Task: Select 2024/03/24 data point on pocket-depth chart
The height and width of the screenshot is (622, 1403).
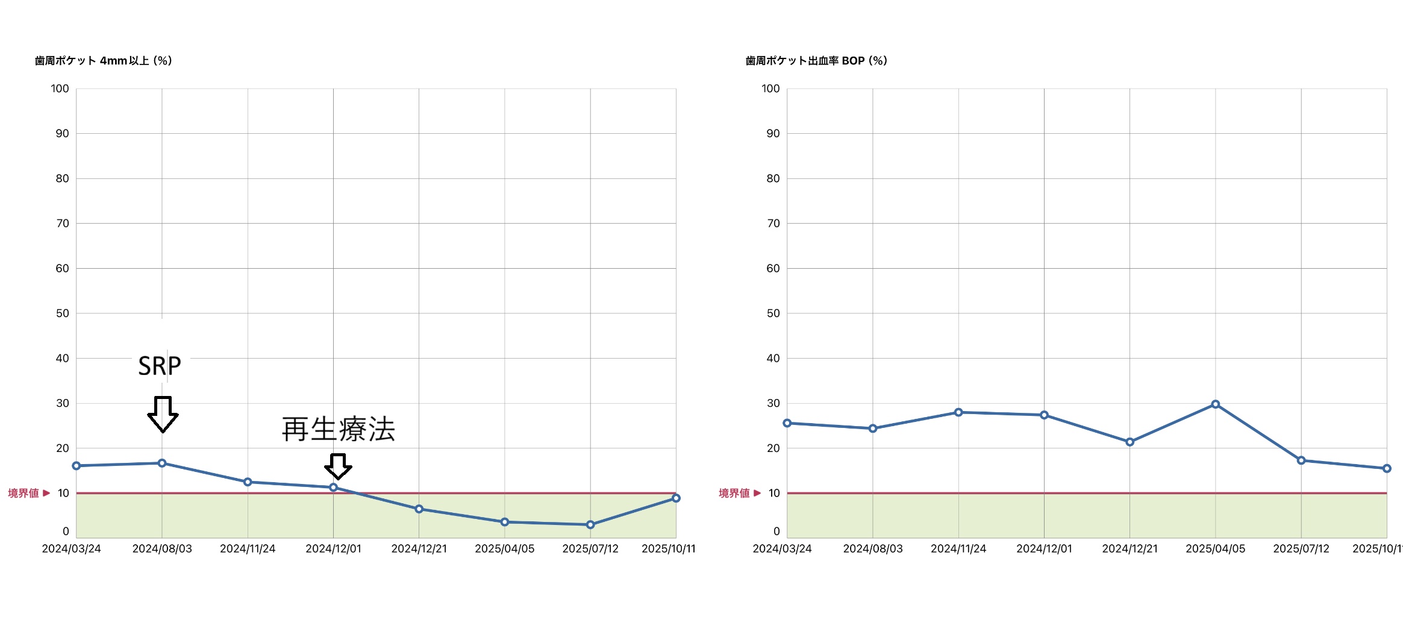Action: 77,466
